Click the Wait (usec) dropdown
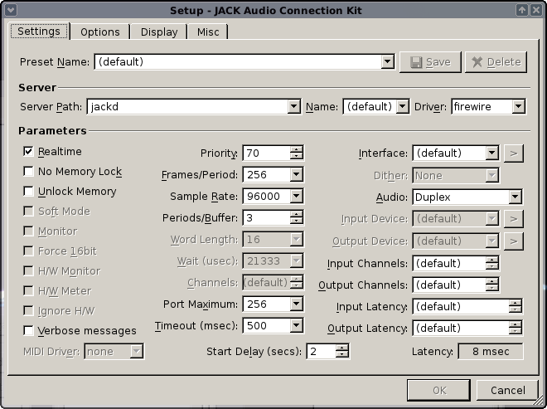Viewport: 547px width, 409px height. point(273,260)
